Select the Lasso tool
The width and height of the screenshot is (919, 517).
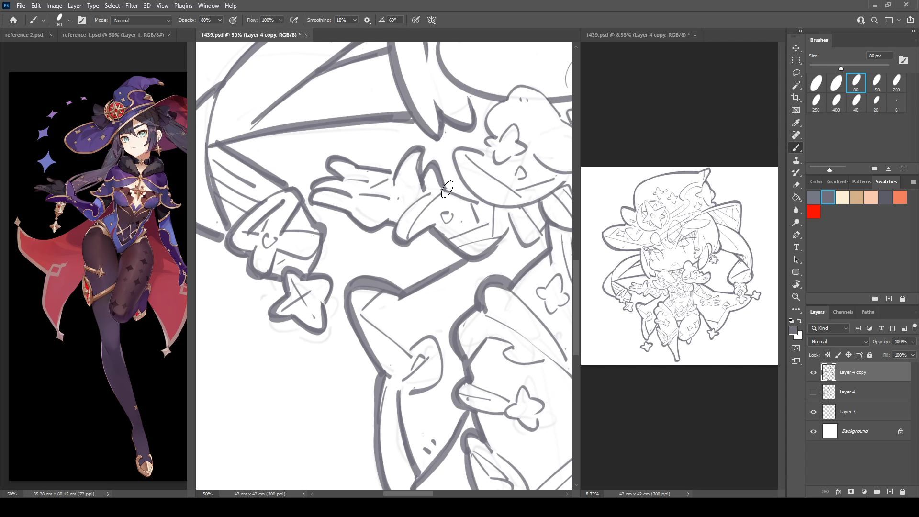click(796, 73)
